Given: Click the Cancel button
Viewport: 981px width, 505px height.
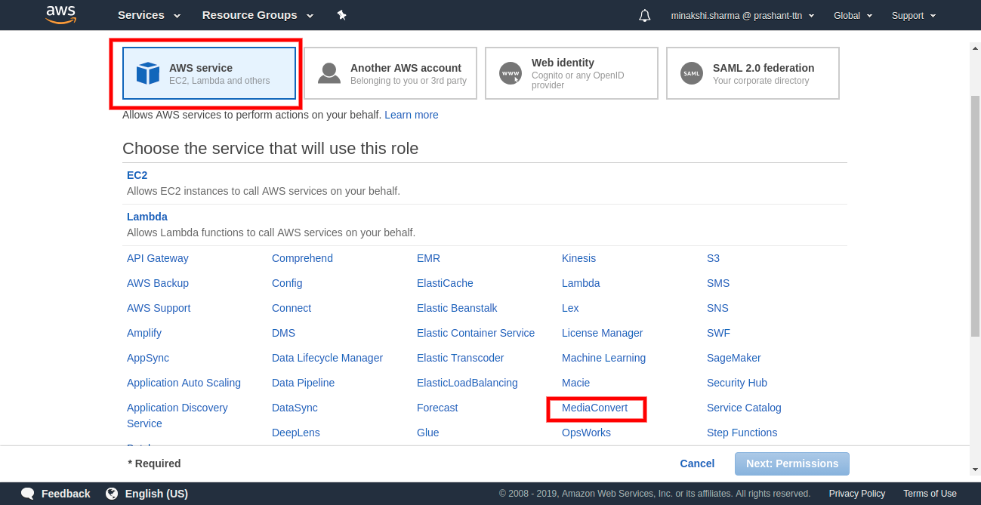Looking at the screenshot, I should tap(697, 463).
